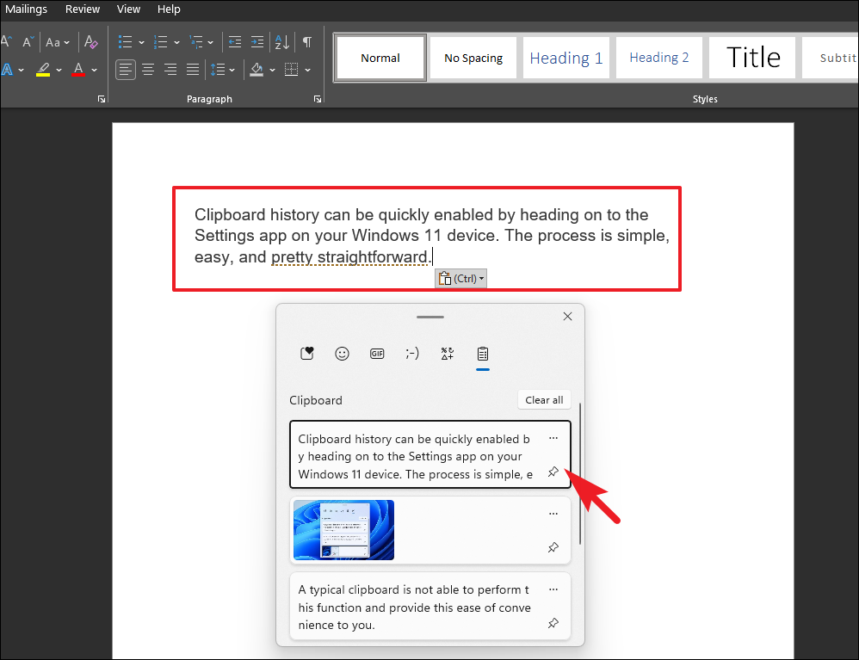The width and height of the screenshot is (859, 660).
Task: Select the Windows wallpaper clipboard thumbnail
Action: coord(343,529)
